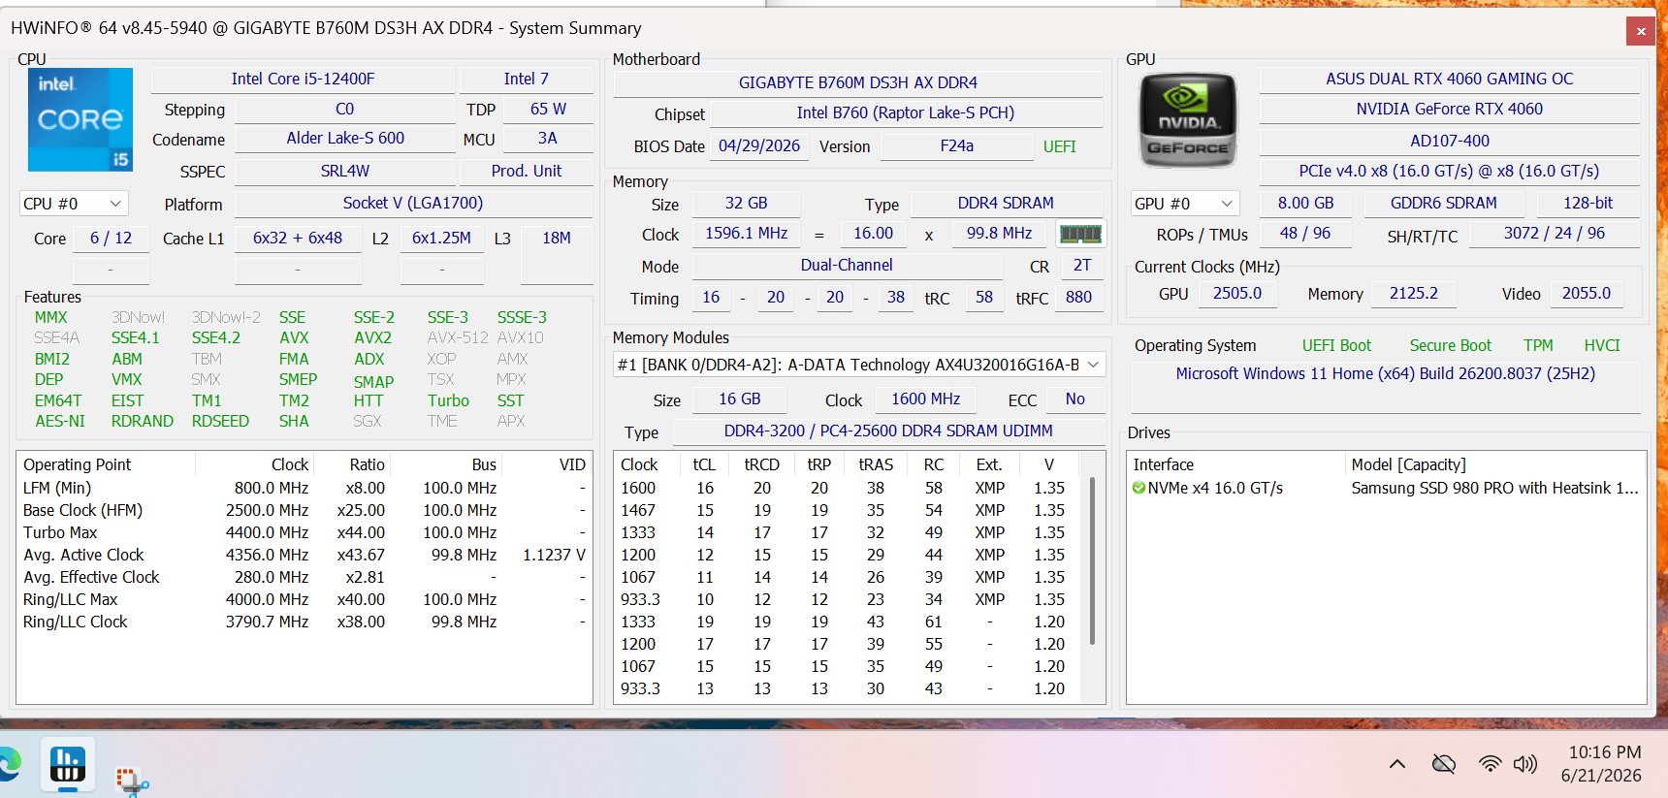
Task: Click the VID value 1.1237 V
Action: point(554,555)
